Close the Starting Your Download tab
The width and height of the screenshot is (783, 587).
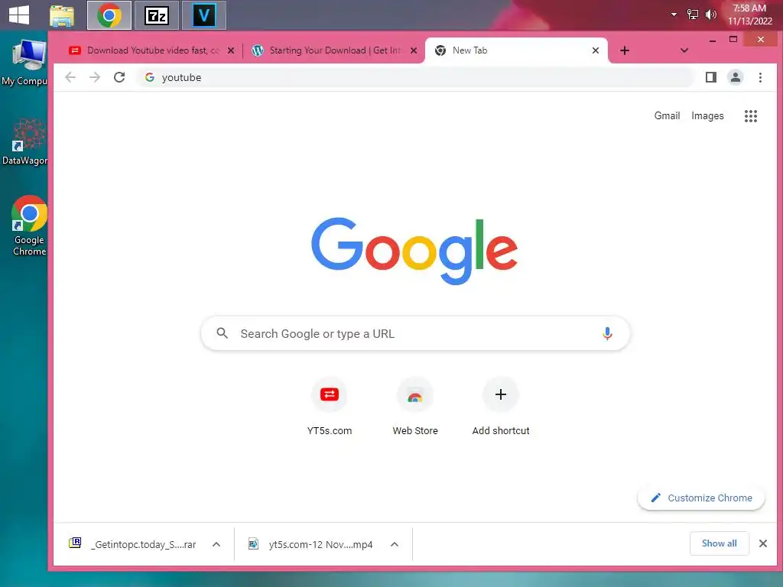click(x=414, y=50)
